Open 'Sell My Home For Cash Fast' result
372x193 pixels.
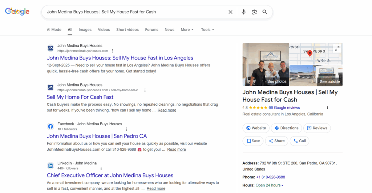pos(80,97)
